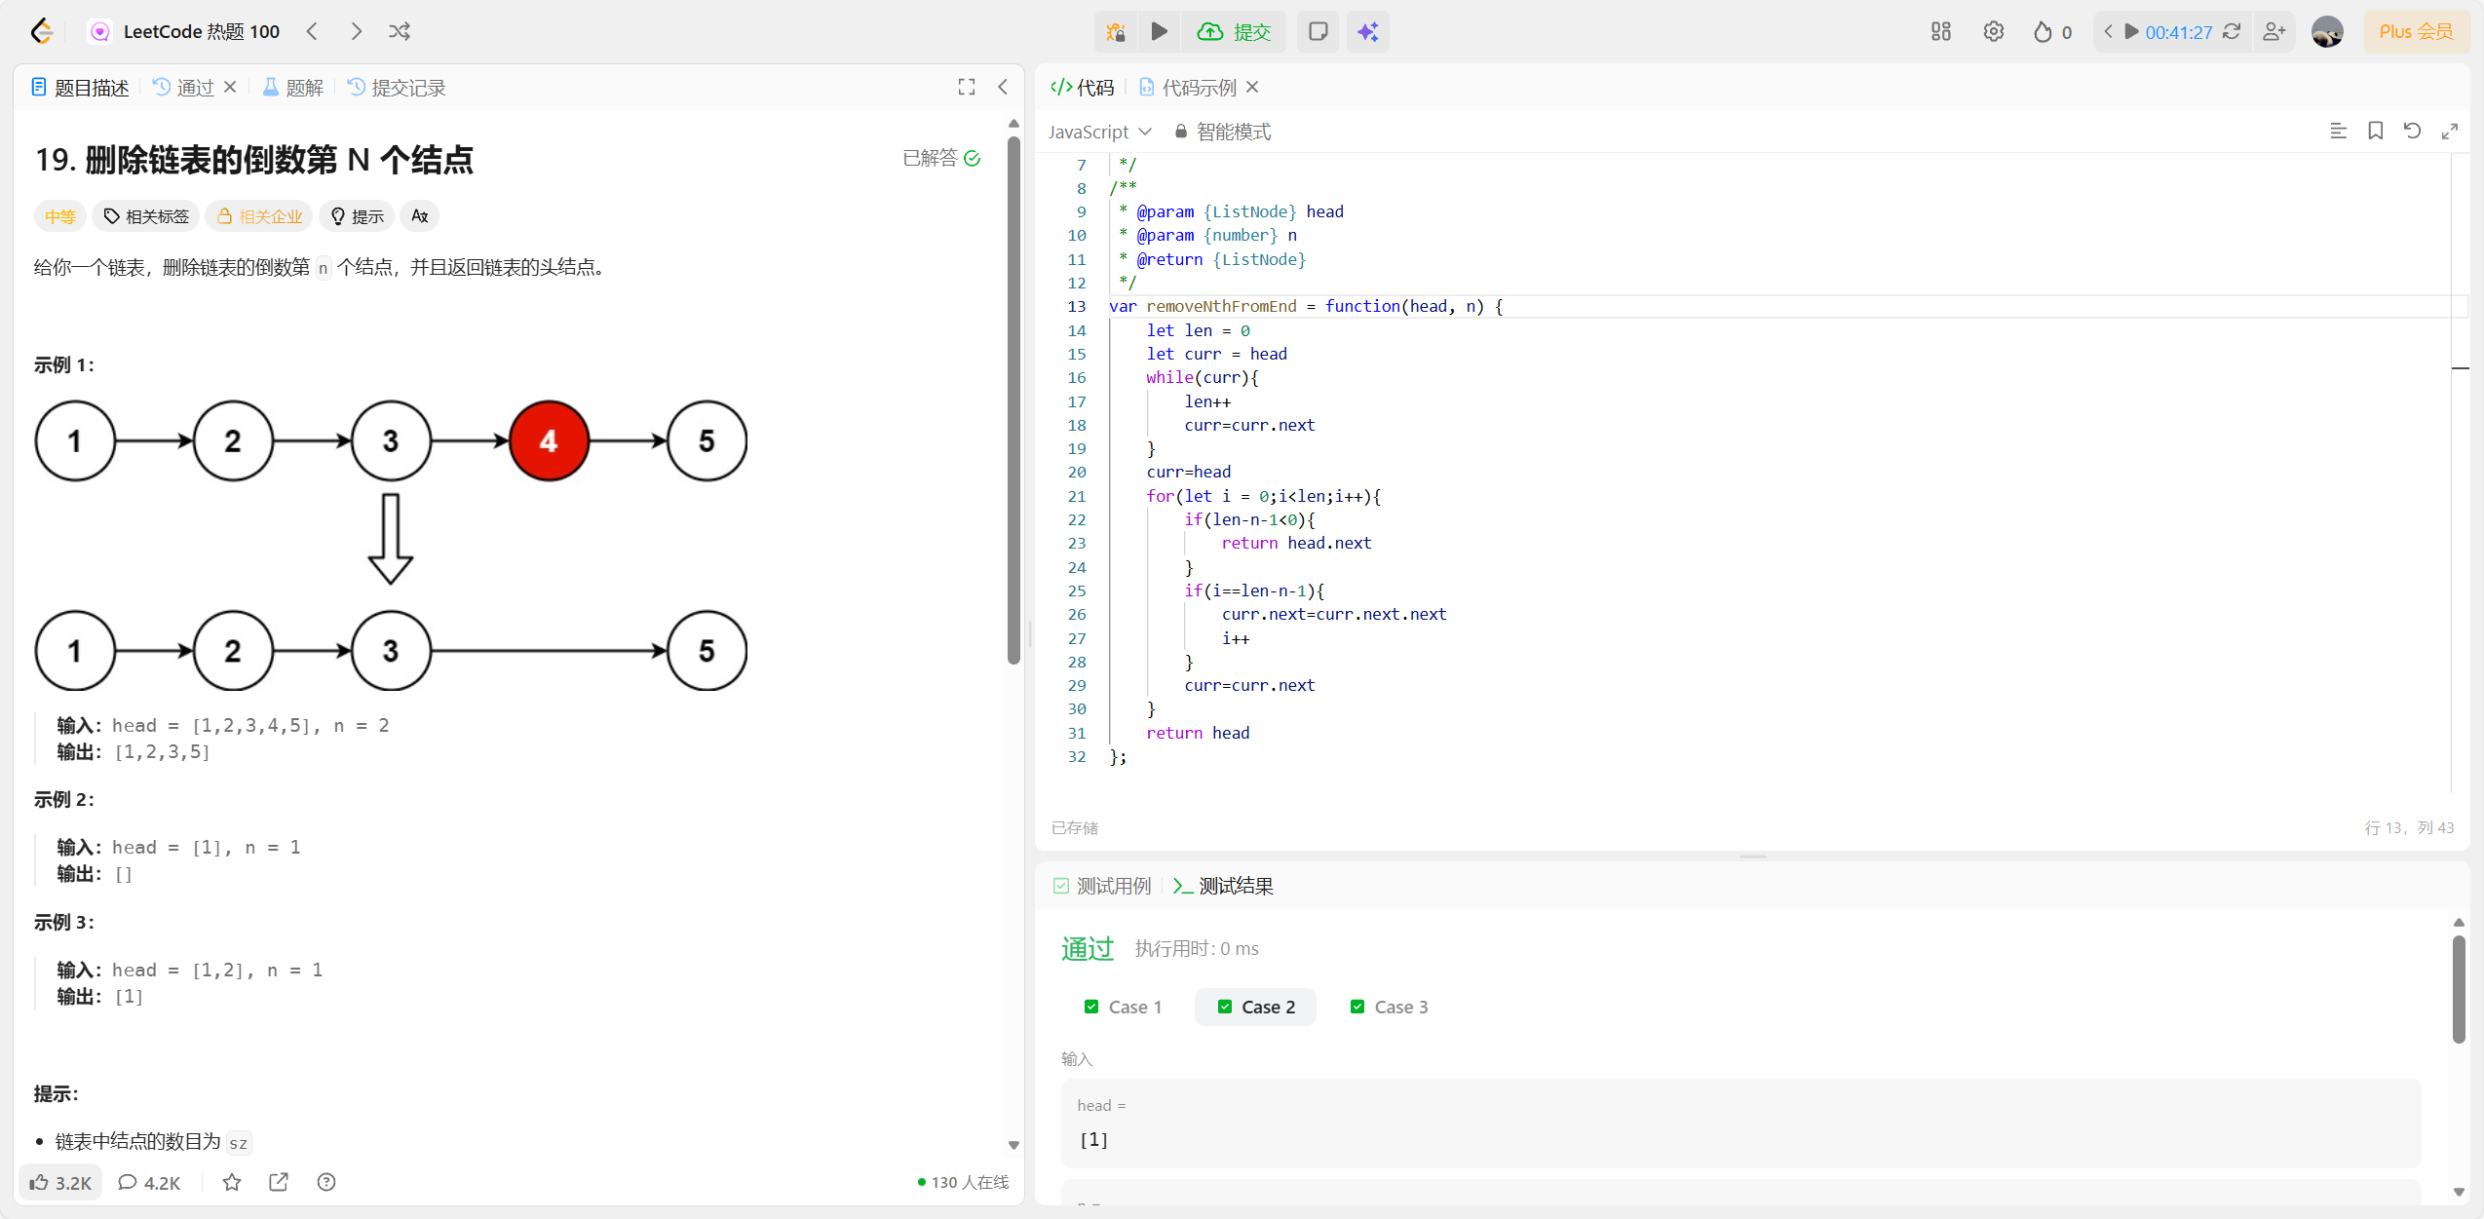Shuffle to a random problem

click(400, 31)
